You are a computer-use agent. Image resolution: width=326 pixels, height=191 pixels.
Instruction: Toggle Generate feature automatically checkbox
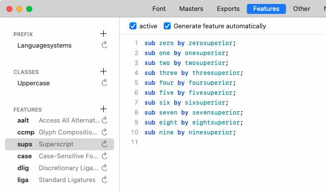click(x=167, y=26)
